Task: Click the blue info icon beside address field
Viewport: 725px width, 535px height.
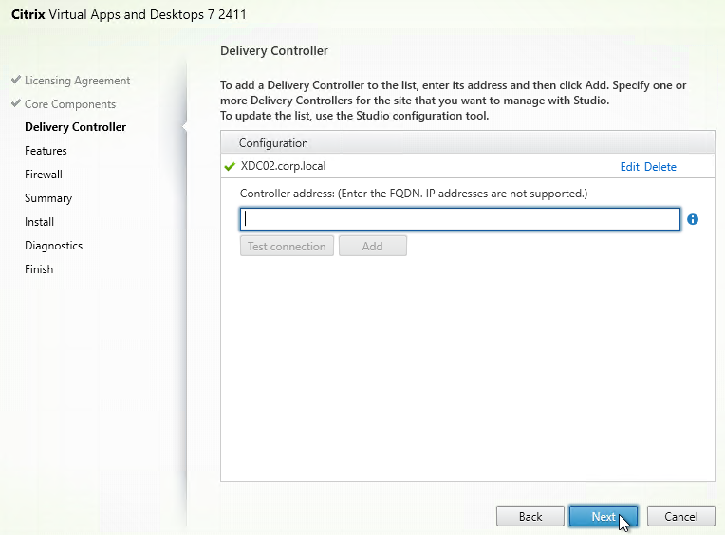Action: tap(692, 219)
